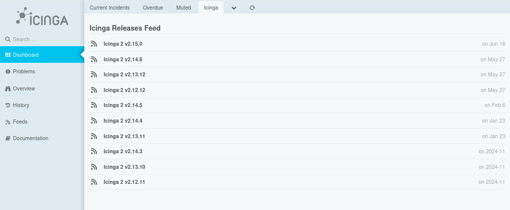Open the Icinga 2 v2.12.11 release
Viewport: 510px width, 210px height.
tap(124, 182)
